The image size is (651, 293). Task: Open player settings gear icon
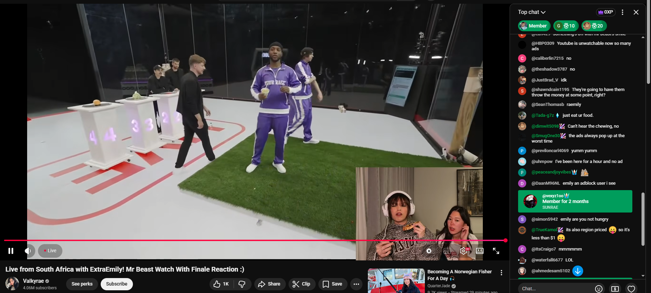click(463, 251)
